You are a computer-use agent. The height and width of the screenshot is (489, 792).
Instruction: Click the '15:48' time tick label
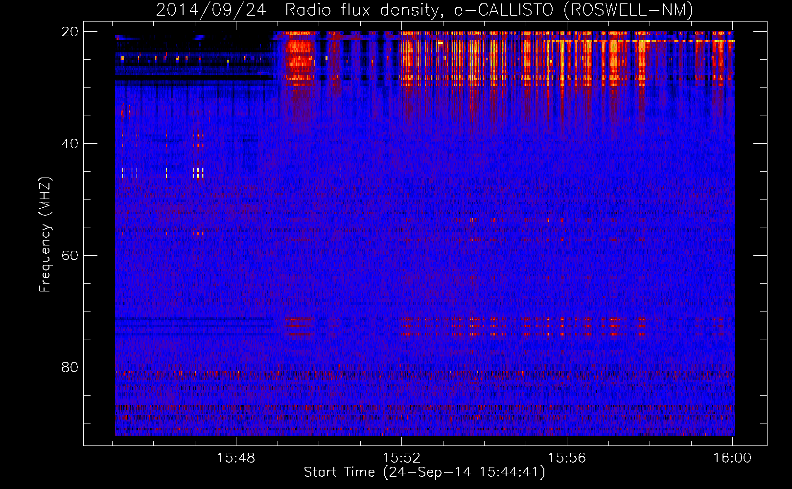[x=236, y=458]
